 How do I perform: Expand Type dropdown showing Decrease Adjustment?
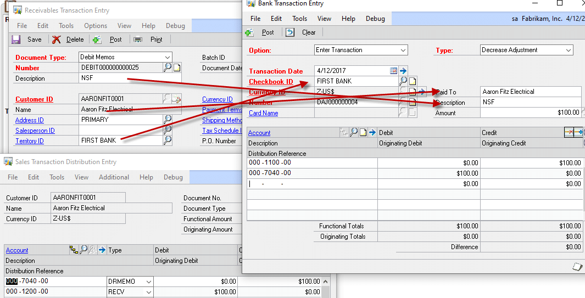click(x=568, y=50)
